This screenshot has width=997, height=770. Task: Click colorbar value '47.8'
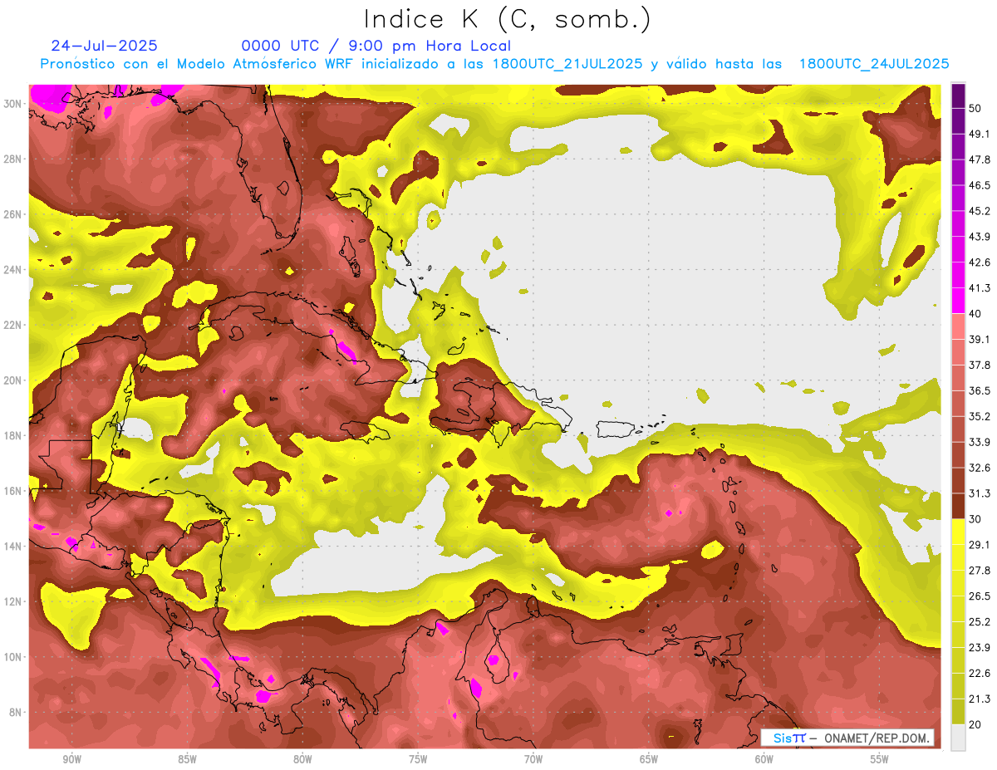980,159
